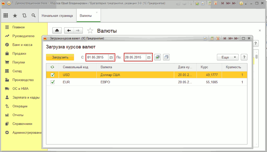Check all currencies with the select-all icon
267x152 pixels.
click(x=157, y=57)
